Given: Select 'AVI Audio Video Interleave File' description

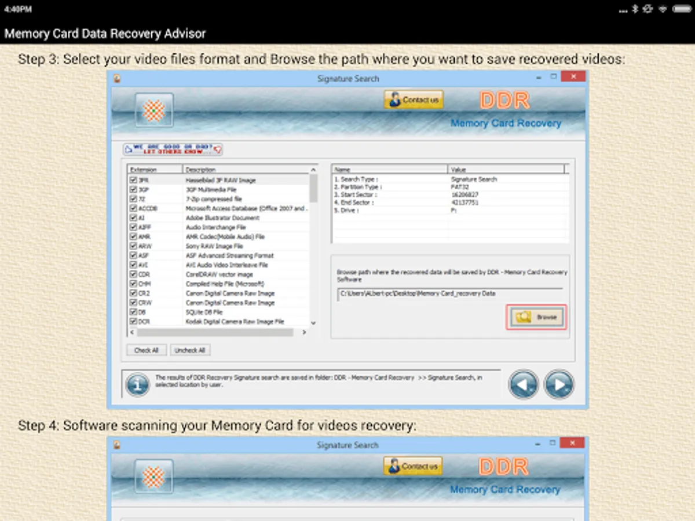Looking at the screenshot, I should 226,265.
